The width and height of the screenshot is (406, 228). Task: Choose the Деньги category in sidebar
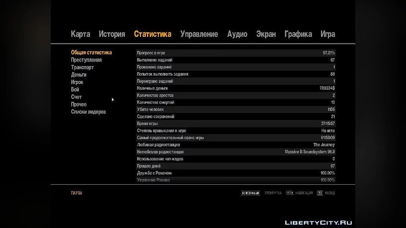(x=78, y=75)
